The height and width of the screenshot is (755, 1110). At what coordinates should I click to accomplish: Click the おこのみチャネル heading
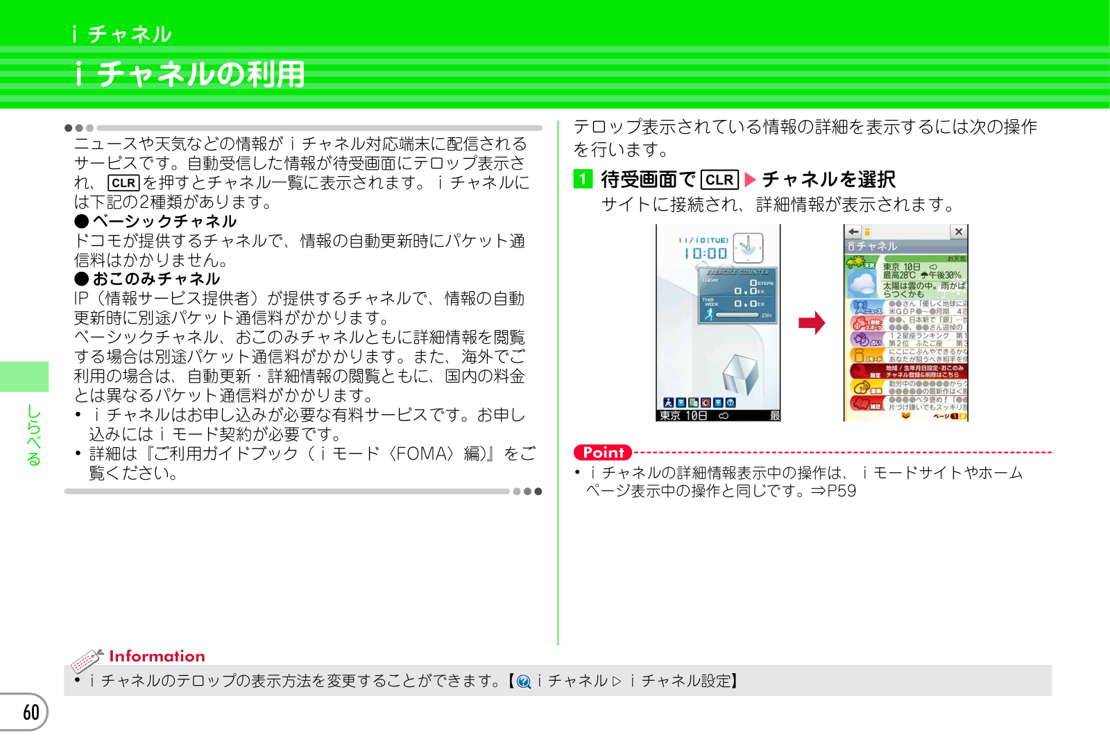click(157, 279)
